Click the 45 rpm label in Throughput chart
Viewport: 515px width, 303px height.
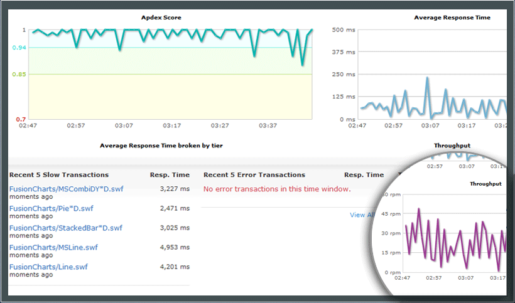[392, 214]
